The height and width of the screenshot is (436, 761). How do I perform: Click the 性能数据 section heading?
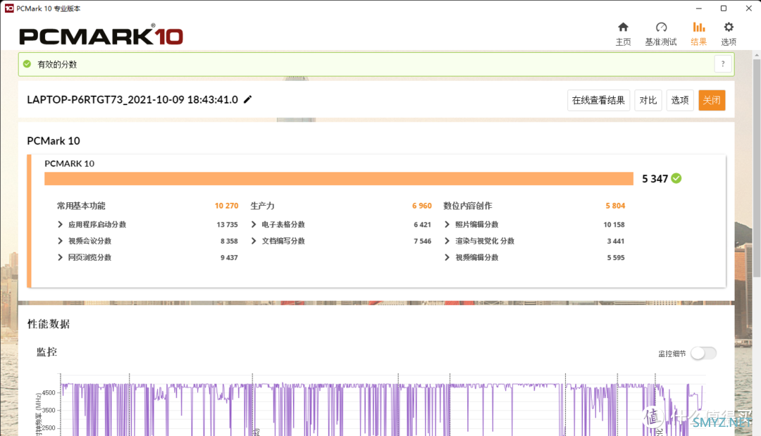[49, 324]
